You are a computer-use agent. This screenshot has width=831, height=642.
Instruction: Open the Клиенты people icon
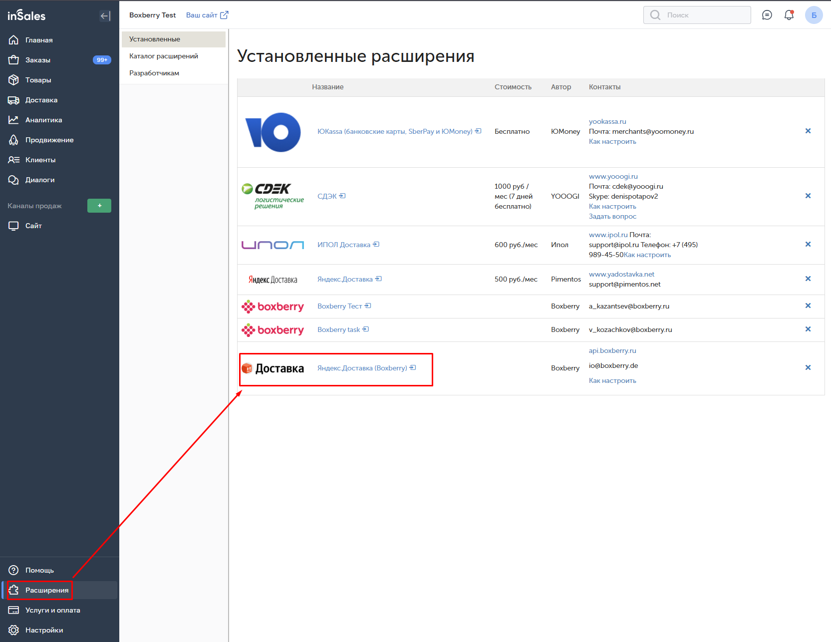13,160
